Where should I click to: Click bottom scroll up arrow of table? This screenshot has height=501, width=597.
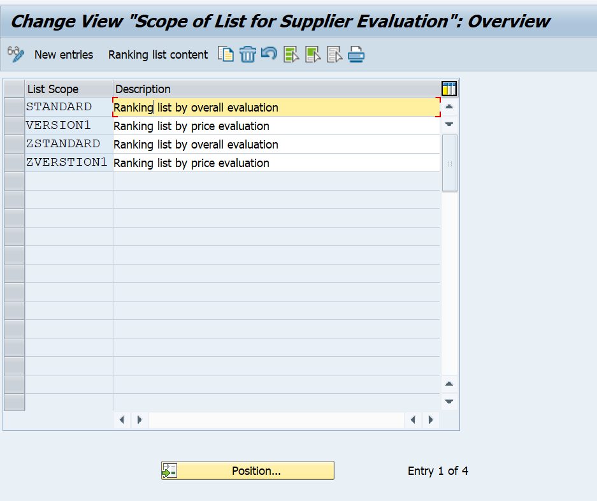coord(449,384)
